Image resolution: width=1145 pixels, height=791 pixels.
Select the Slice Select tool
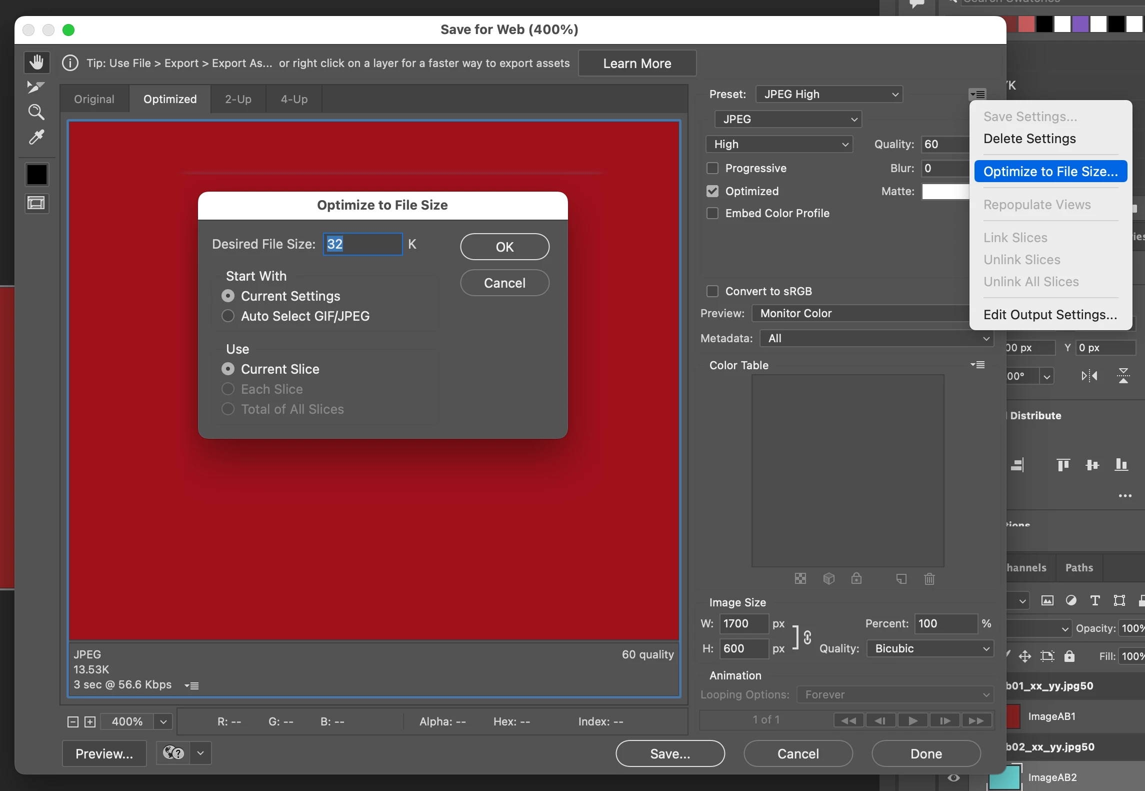pyautogui.click(x=35, y=87)
